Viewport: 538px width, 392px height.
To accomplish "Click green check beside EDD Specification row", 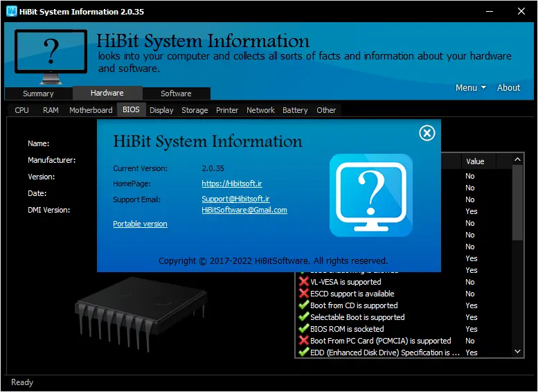I will [x=304, y=353].
